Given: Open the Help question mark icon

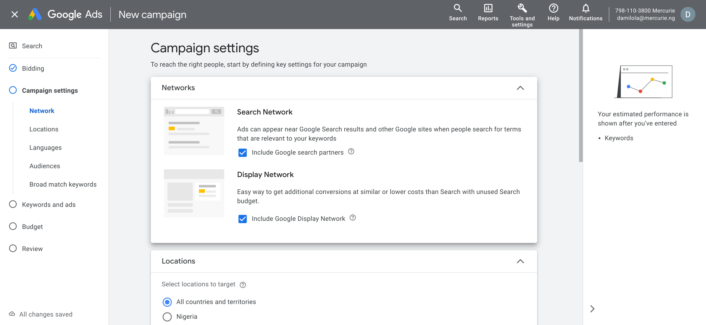Looking at the screenshot, I should tap(553, 8).
